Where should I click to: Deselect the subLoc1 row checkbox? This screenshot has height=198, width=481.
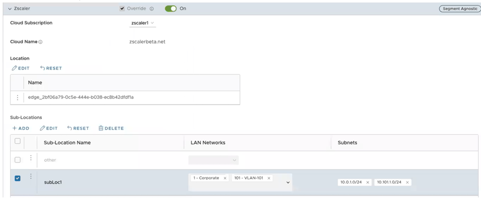(18, 178)
